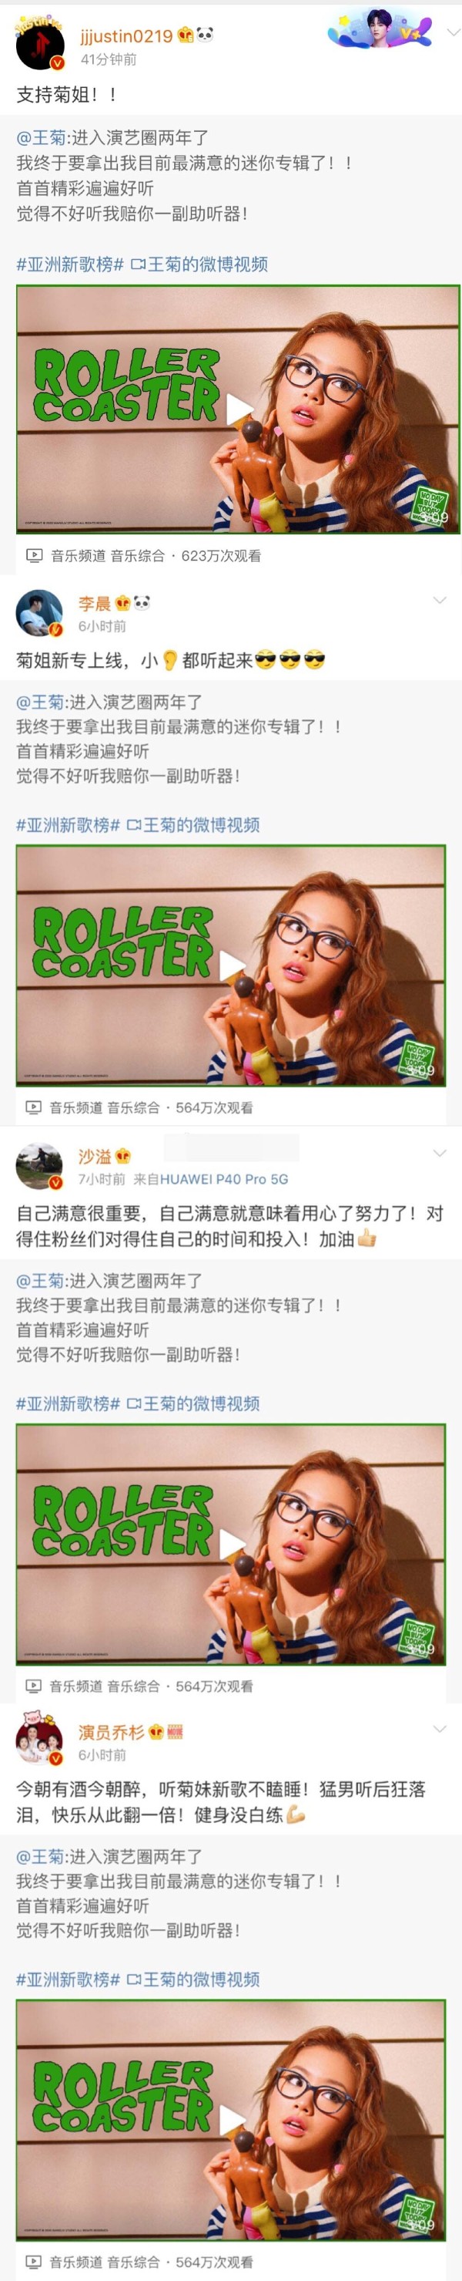The height and width of the screenshot is (2281, 462).
Task: Open 沙溢's profile avatar
Action: [40, 1166]
